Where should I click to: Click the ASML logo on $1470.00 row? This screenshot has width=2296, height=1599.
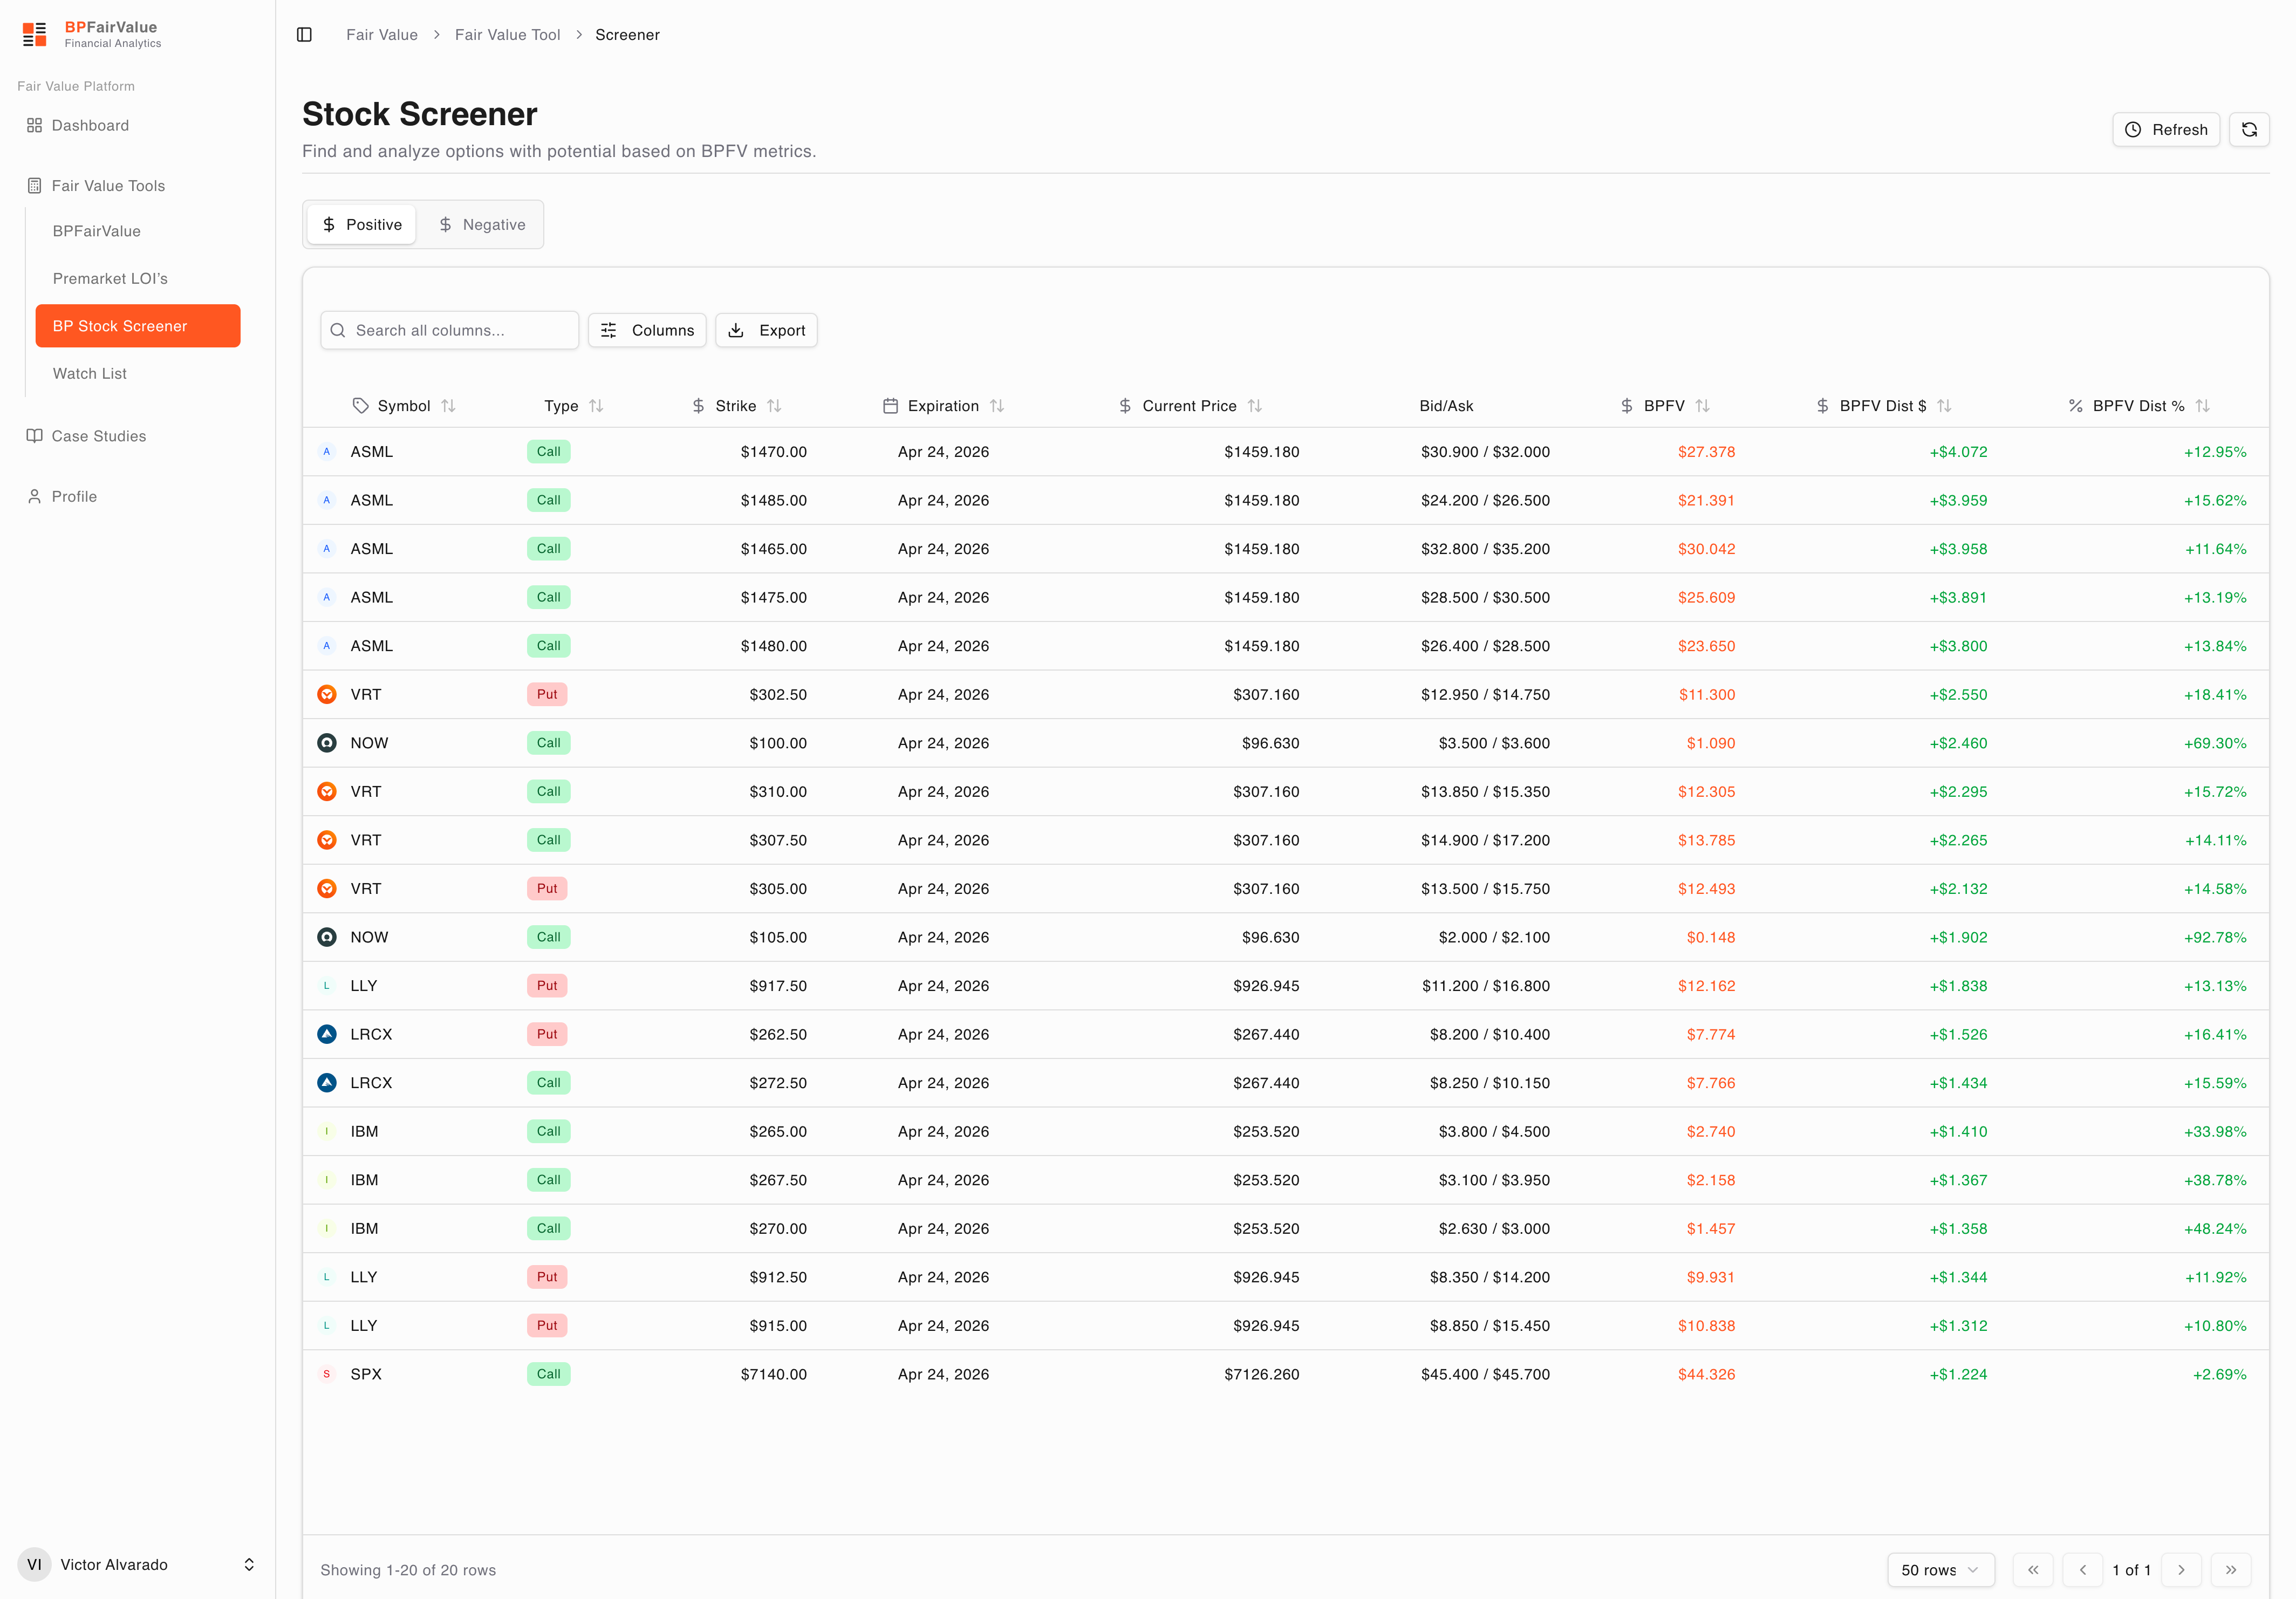(327, 452)
